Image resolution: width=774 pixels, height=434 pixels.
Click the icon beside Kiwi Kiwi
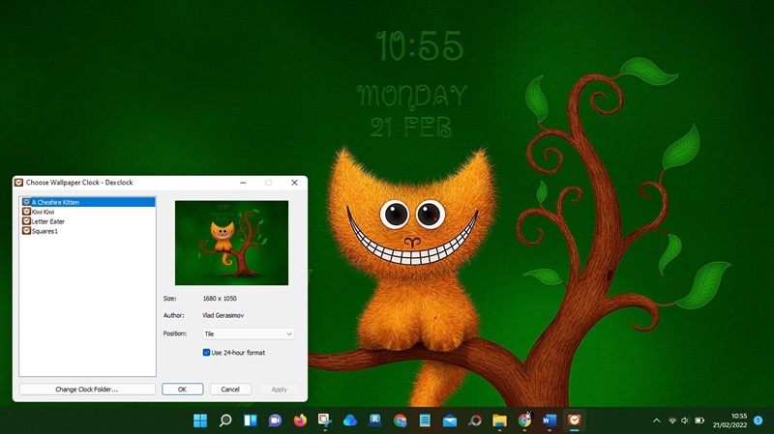(x=27, y=212)
